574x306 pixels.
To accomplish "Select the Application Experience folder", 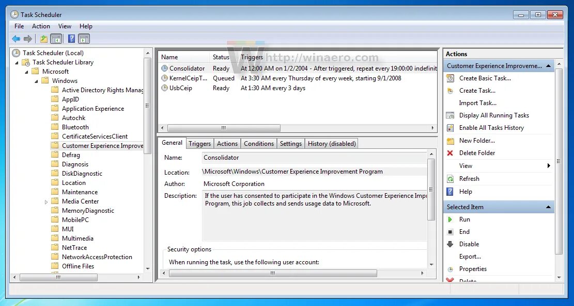I will [93, 109].
